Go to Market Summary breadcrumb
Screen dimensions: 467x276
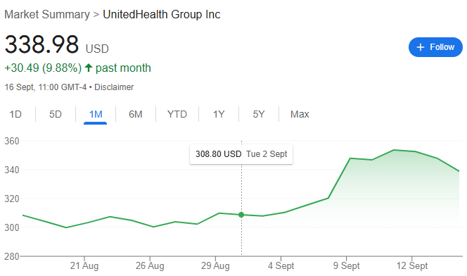point(46,14)
